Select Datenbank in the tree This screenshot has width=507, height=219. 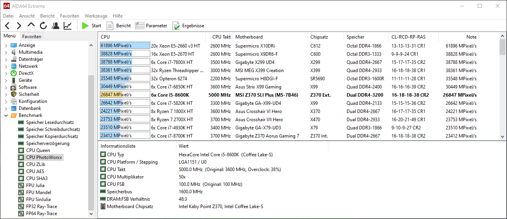pyautogui.click(x=30, y=108)
